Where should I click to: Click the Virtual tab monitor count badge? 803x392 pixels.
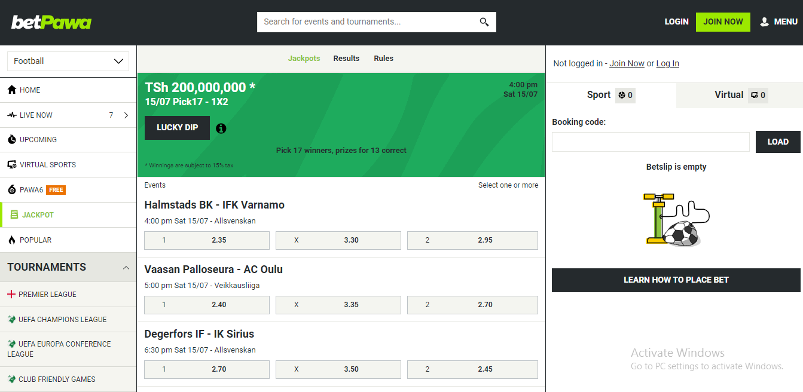click(x=758, y=95)
